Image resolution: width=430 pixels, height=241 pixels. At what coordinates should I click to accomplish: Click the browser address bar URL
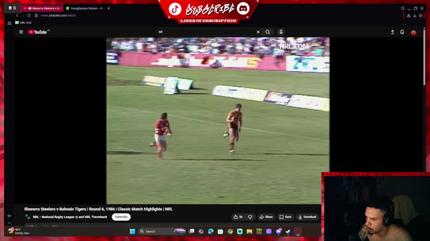click(58, 15)
